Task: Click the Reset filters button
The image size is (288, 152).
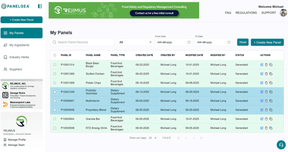Action: [x=243, y=42]
